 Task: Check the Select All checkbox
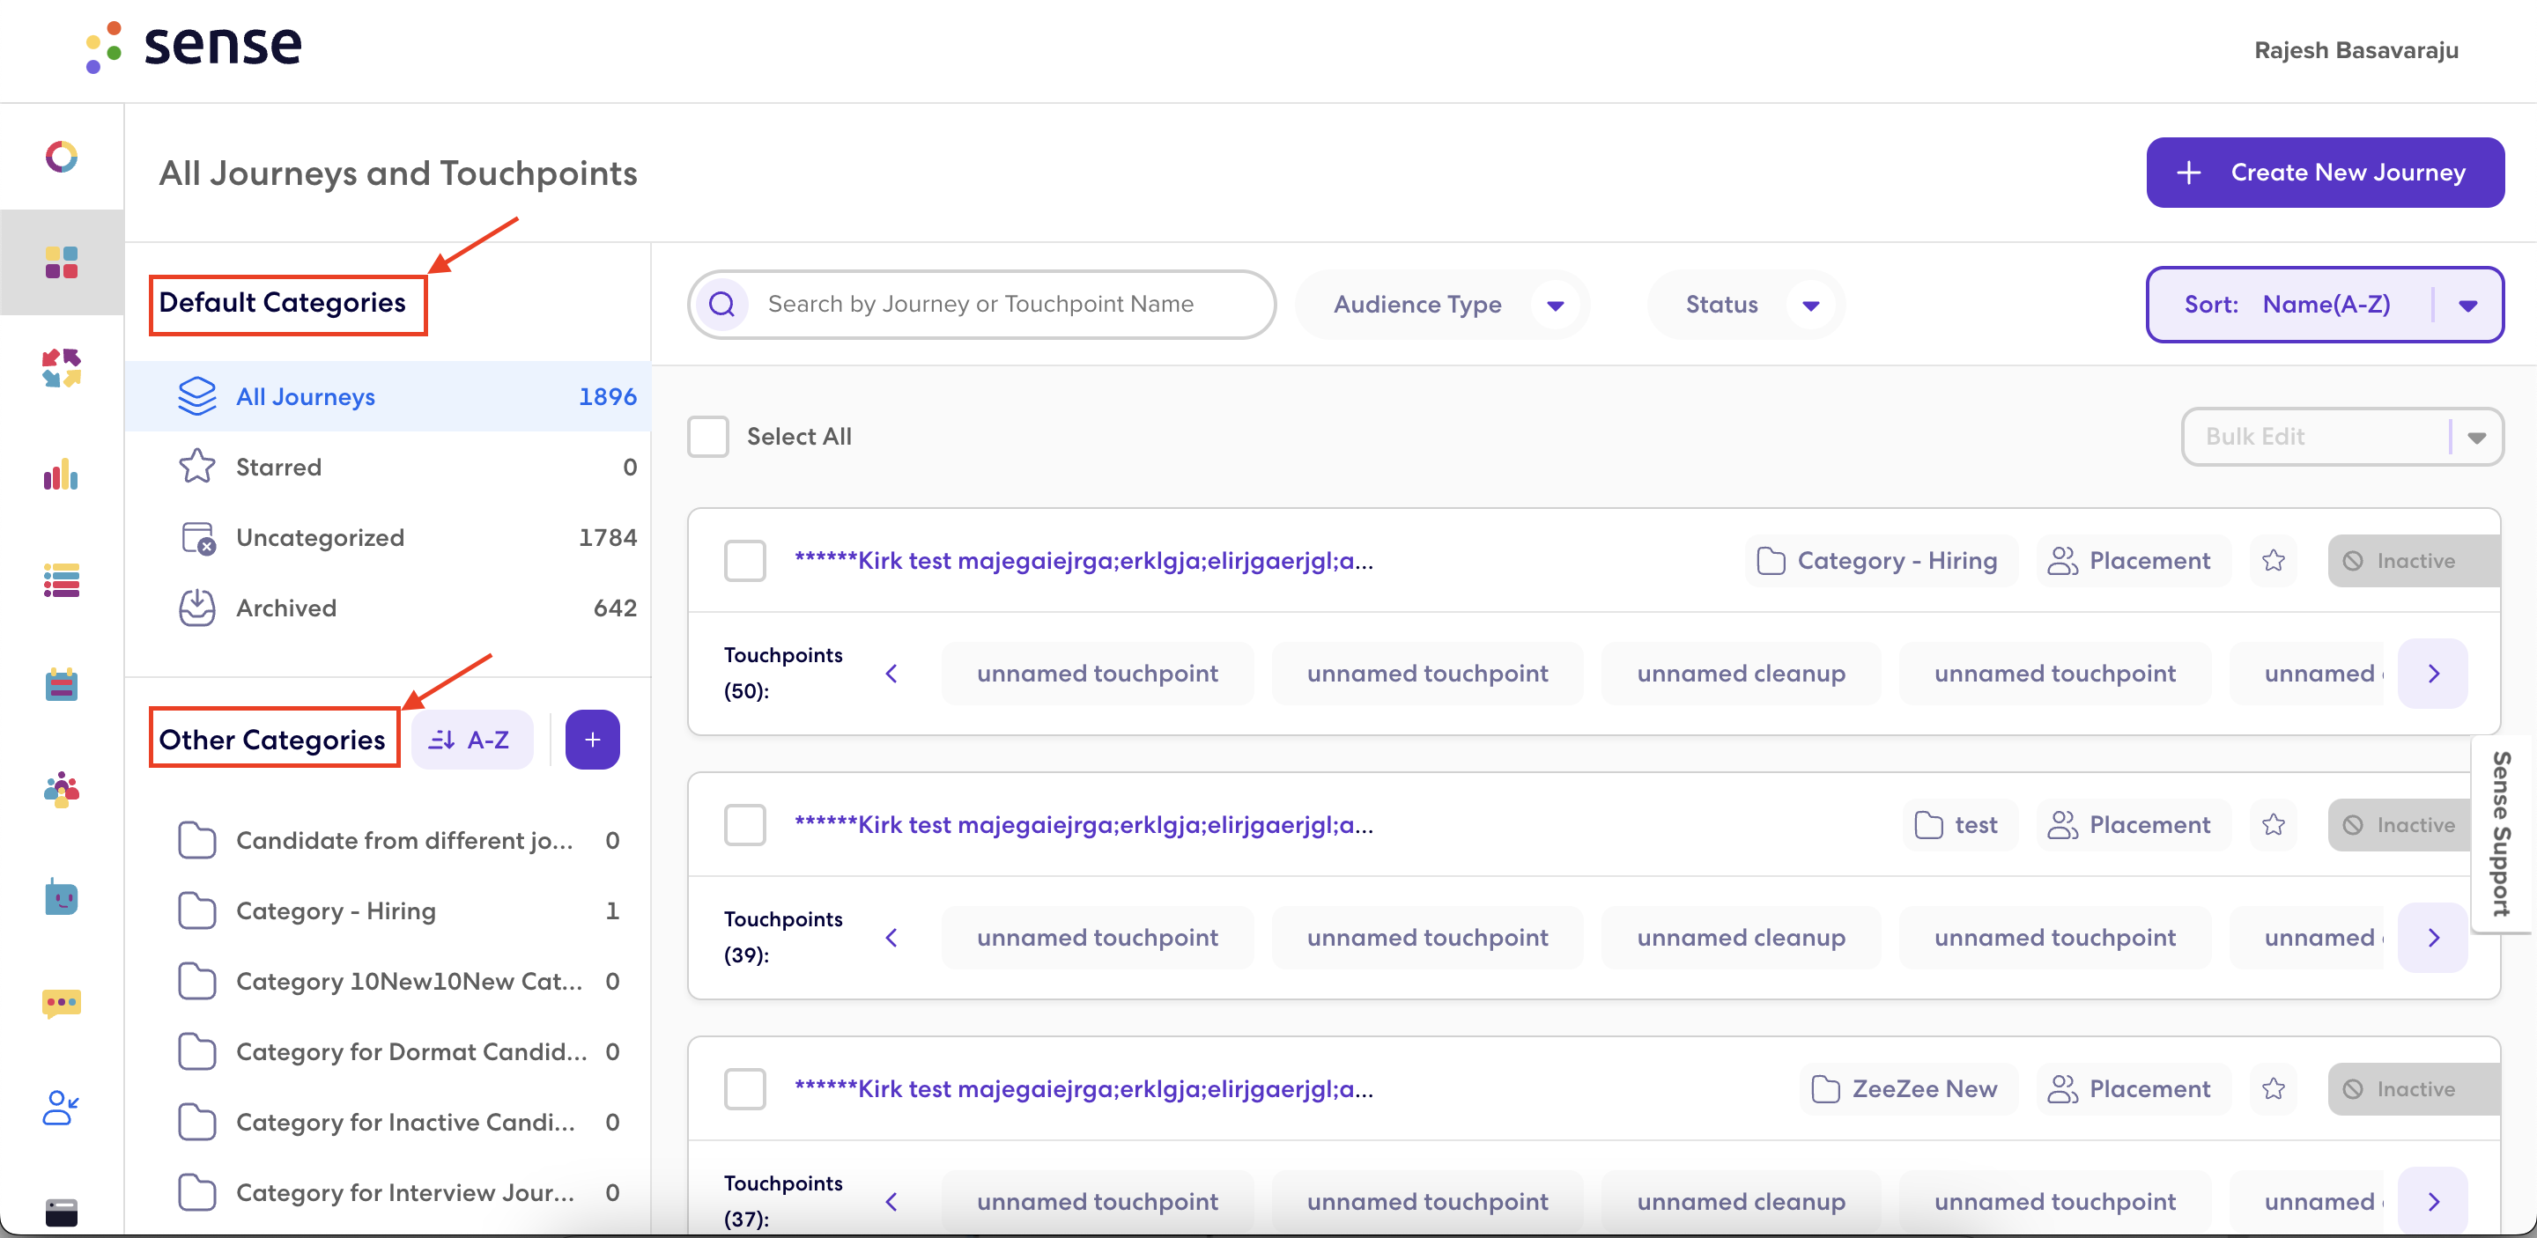point(708,437)
